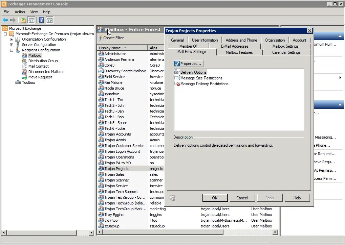Sort by the Display Name column header

(x=122, y=48)
